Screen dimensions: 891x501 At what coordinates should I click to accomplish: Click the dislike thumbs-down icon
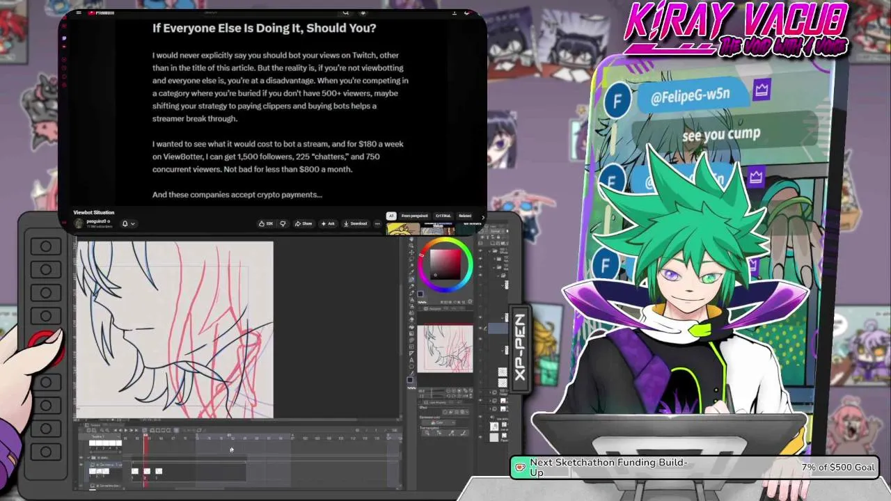coord(283,223)
